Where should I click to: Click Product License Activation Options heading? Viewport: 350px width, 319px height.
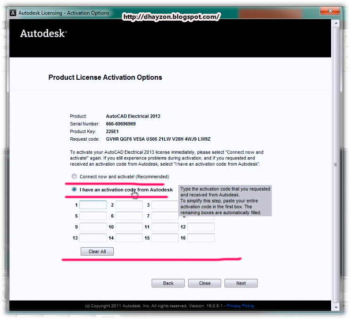pos(105,77)
